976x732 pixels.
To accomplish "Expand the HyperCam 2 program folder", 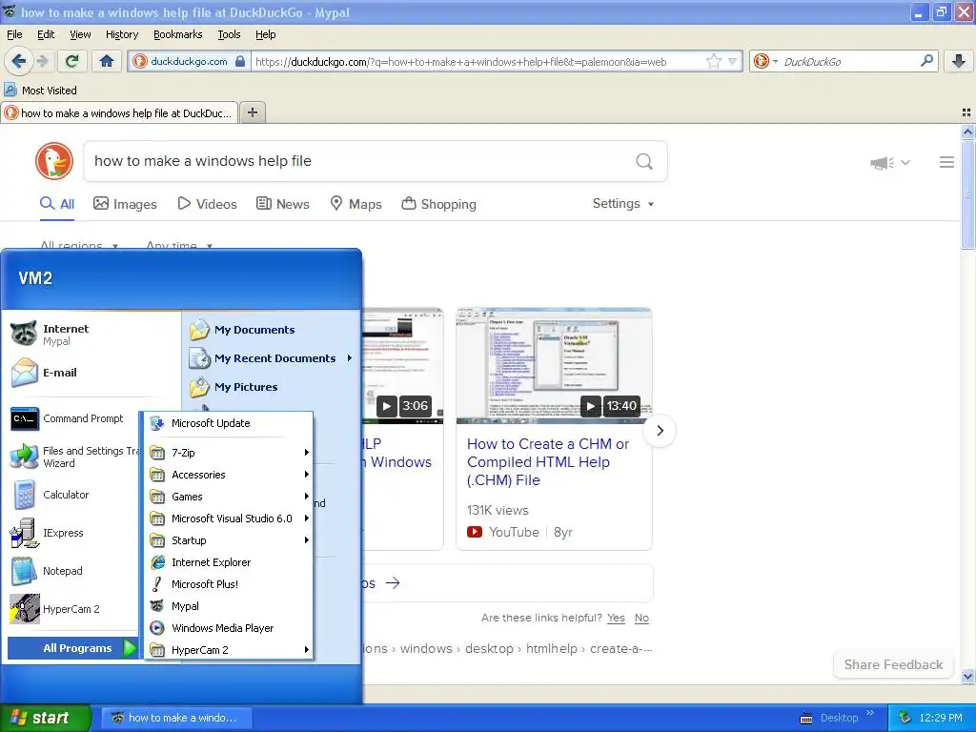I will click(x=229, y=650).
